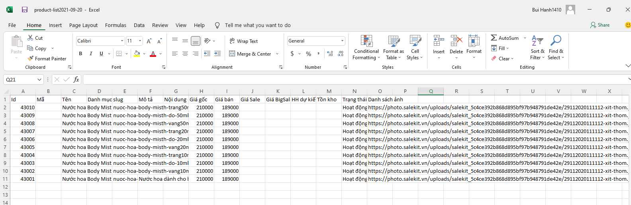The image size is (631, 205).
Task: Click the Share button
Action: pos(600,25)
